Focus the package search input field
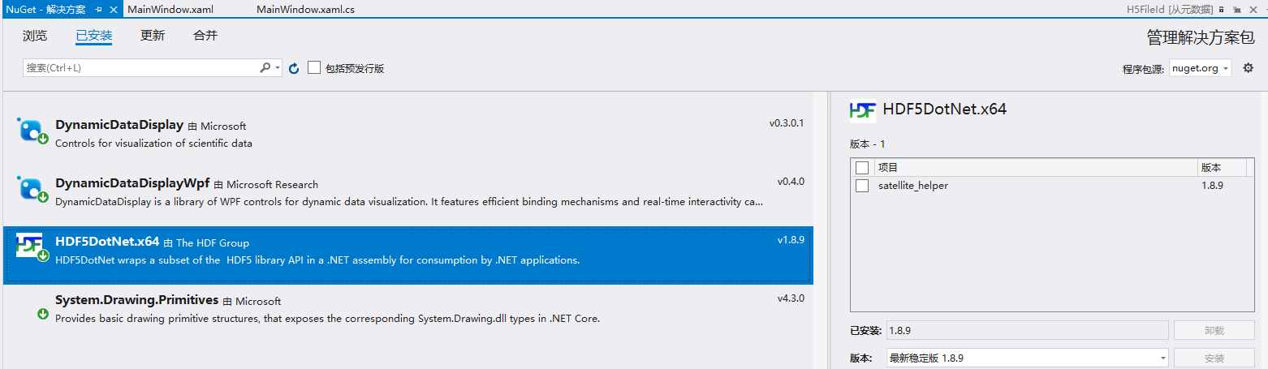 coord(138,68)
